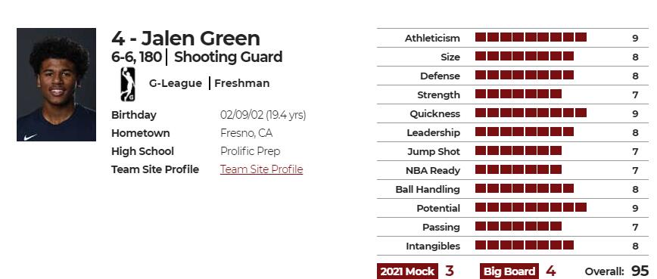The height and width of the screenshot is (279, 657).
Task: Click the Strength rating bar
Action: coord(518,94)
